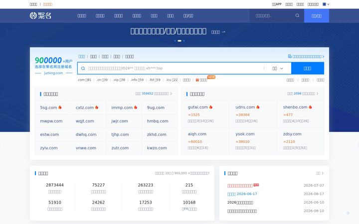Click the flame icon beside 5sg.com
This screenshot has width=359, height=224.
point(60,107)
